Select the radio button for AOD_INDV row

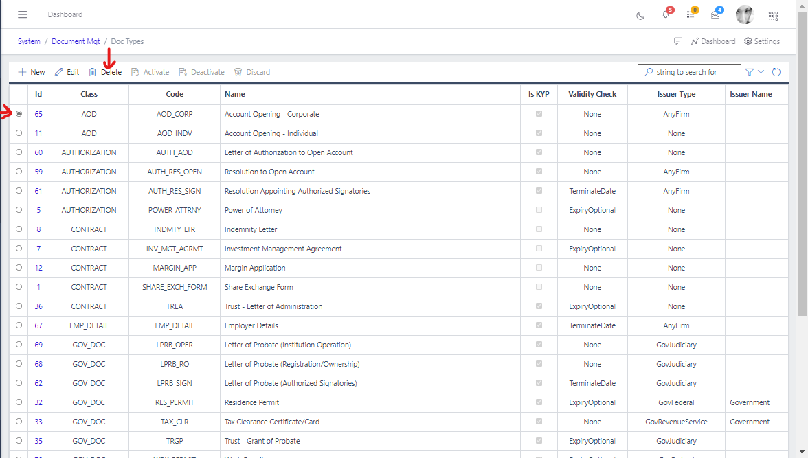[19, 133]
